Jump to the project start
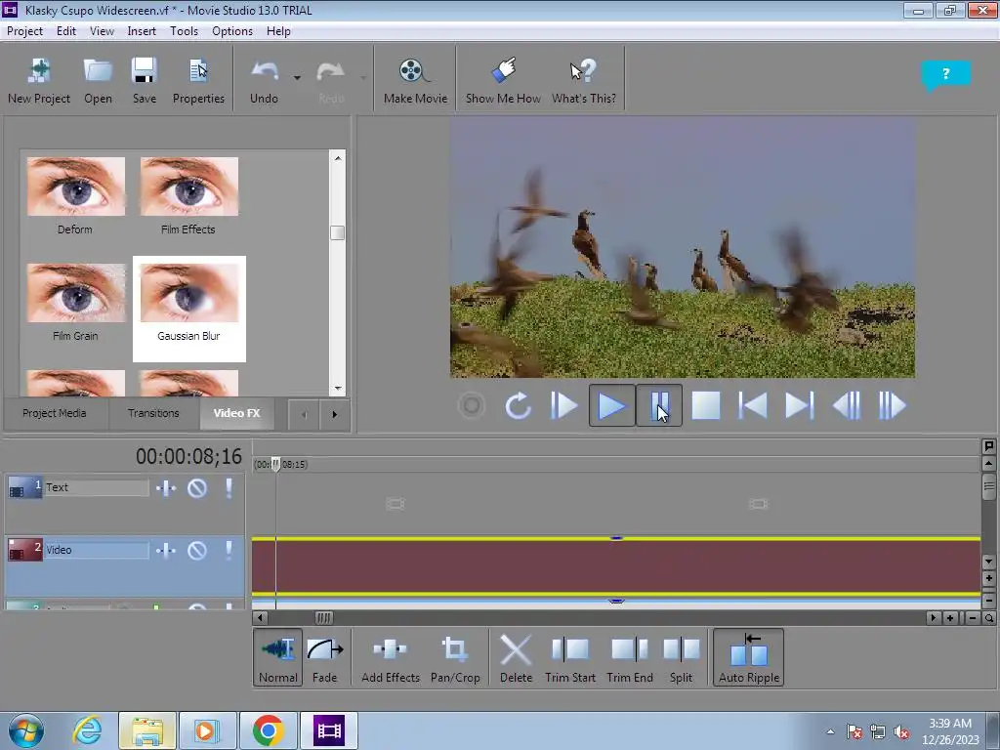Image resolution: width=1000 pixels, height=750 pixels. tap(753, 405)
